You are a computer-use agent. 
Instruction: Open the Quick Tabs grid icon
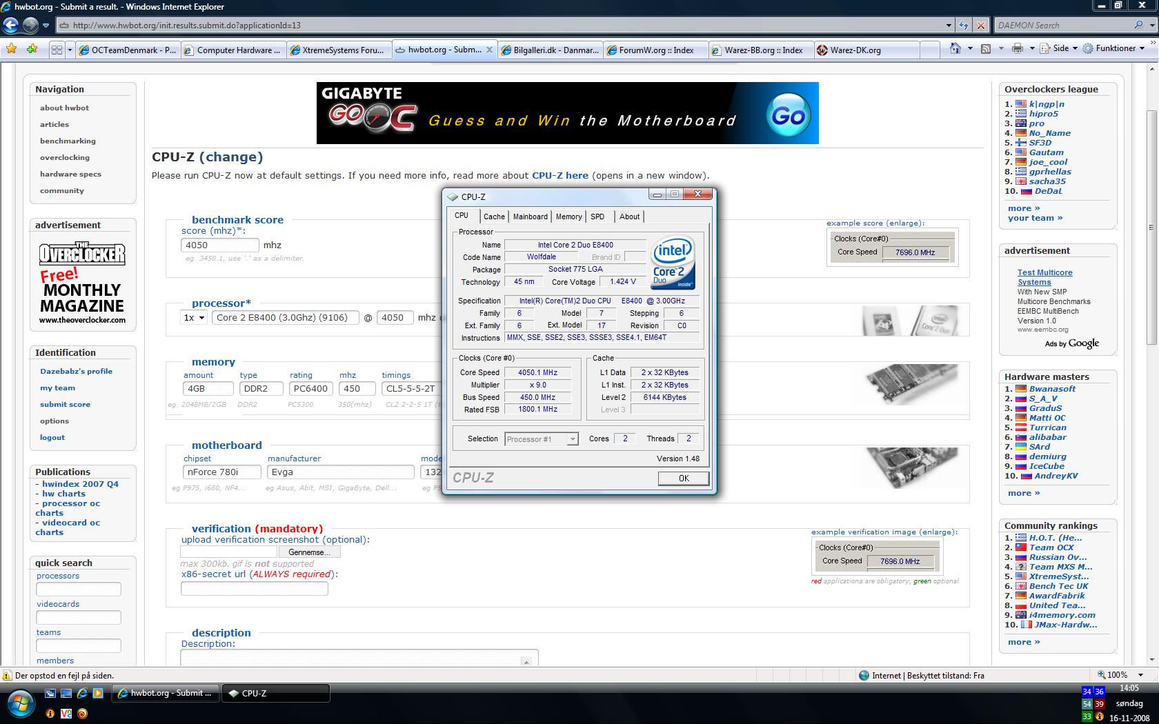57,50
